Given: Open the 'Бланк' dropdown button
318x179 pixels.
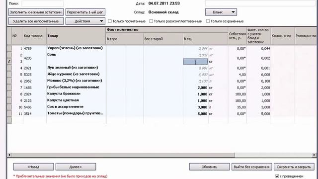Looking at the screenshot, I should click(221, 12).
